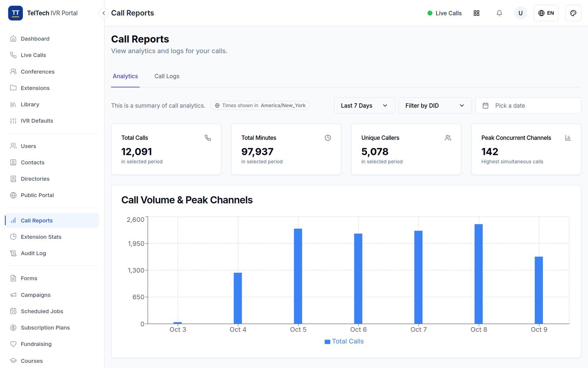Click the sliders icon beside IVR Defaults
This screenshot has height=368, width=588.
[x=13, y=121]
